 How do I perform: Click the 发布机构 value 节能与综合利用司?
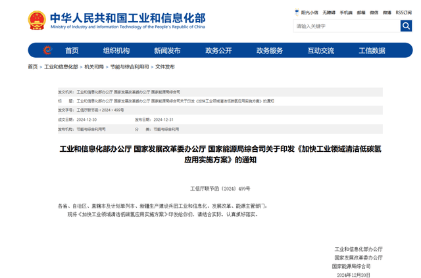91,129
